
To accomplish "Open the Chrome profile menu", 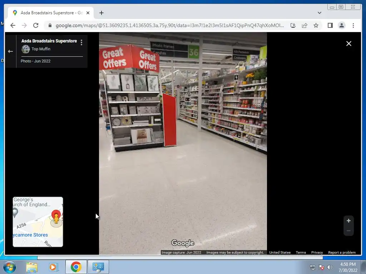I will tap(341, 25).
